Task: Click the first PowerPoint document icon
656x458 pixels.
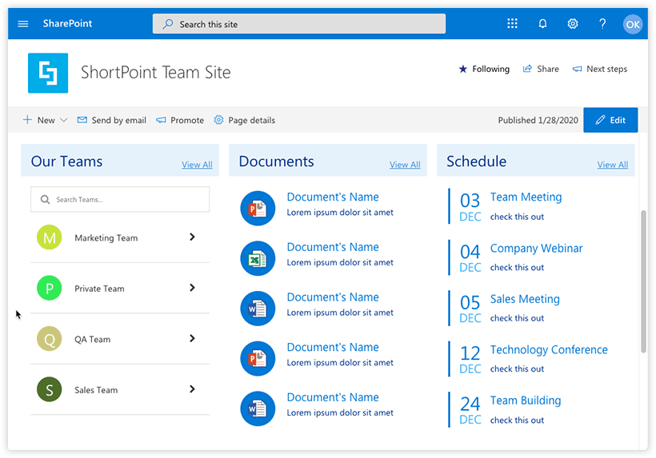Action: 258,208
